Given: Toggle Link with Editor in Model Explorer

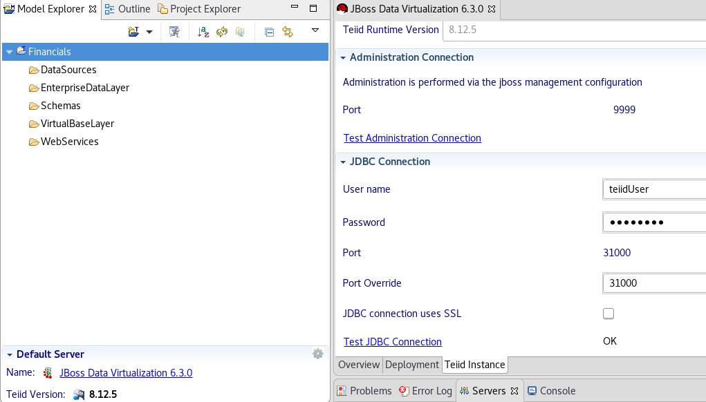Looking at the screenshot, I should click(x=288, y=32).
